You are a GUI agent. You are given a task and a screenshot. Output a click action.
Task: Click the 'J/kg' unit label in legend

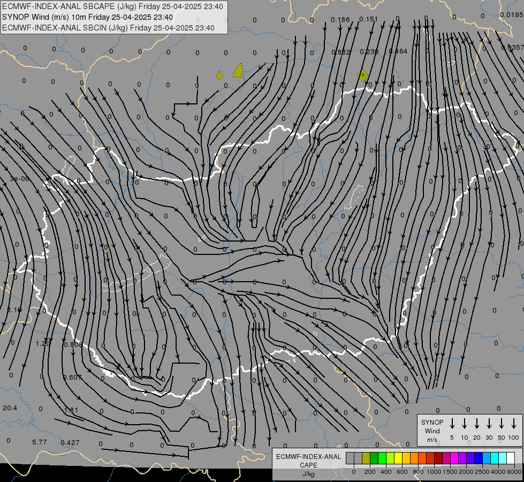[308, 474]
